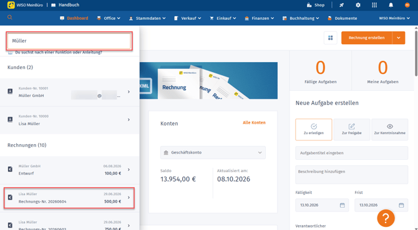The width and height of the screenshot is (418, 230).
Task: Open the apps grid icon in top bar
Action: click(x=374, y=5)
